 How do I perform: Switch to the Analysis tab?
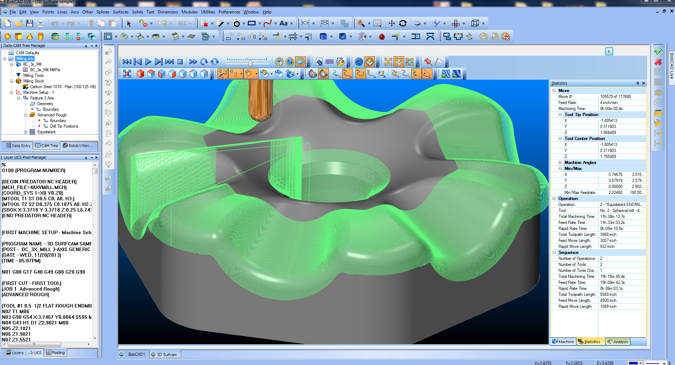(618, 341)
